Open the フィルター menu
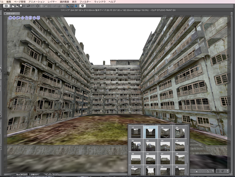The width and height of the screenshot is (235, 177). [85, 2]
